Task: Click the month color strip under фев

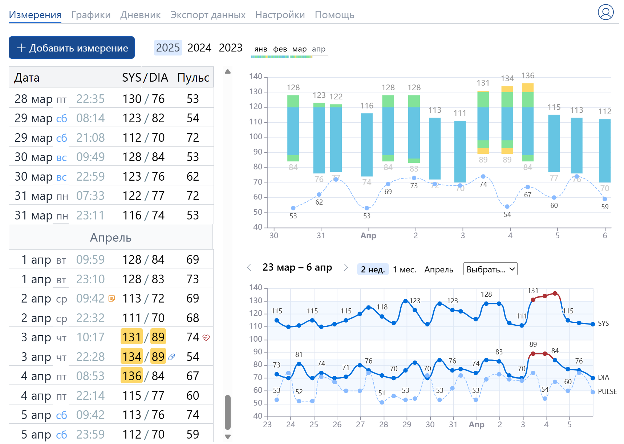Action: pos(280,57)
